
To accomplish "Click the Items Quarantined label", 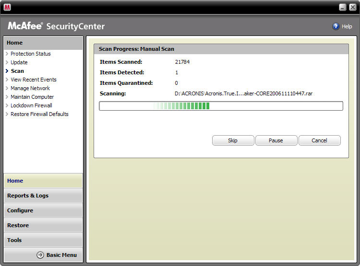I will coord(126,83).
